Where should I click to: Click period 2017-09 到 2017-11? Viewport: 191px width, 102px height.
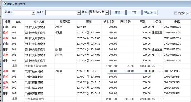click(88, 44)
